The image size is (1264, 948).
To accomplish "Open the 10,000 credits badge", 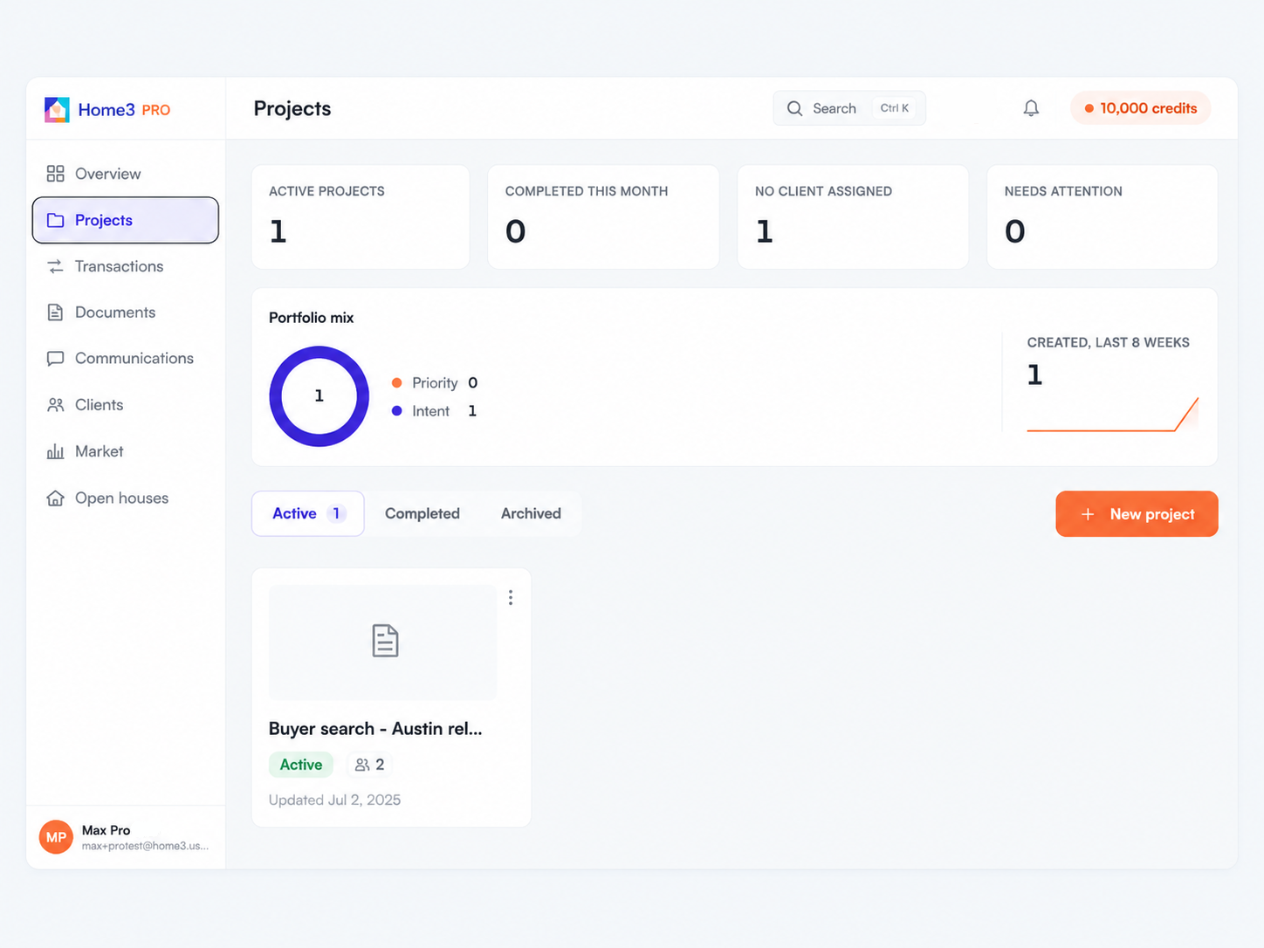I will pos(1140,108).
